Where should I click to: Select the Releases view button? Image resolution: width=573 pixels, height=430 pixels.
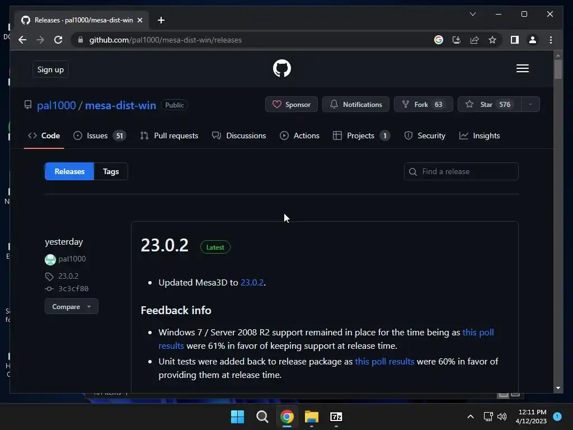click(x=69, y=171)
